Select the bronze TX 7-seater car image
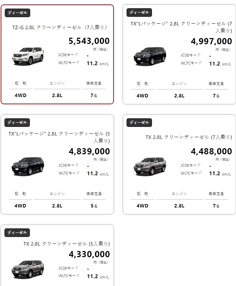Viewport: 236px width, 286px height. tap(150, 166)
